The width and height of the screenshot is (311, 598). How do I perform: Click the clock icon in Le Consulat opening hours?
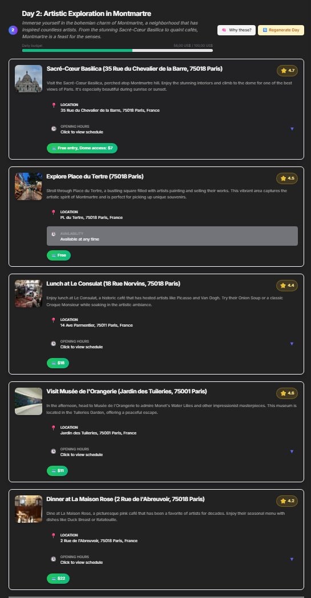(x=54, y=344)
